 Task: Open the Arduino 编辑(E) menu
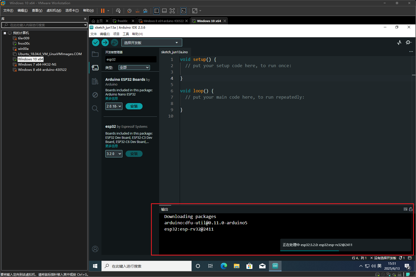coord(105,34)
